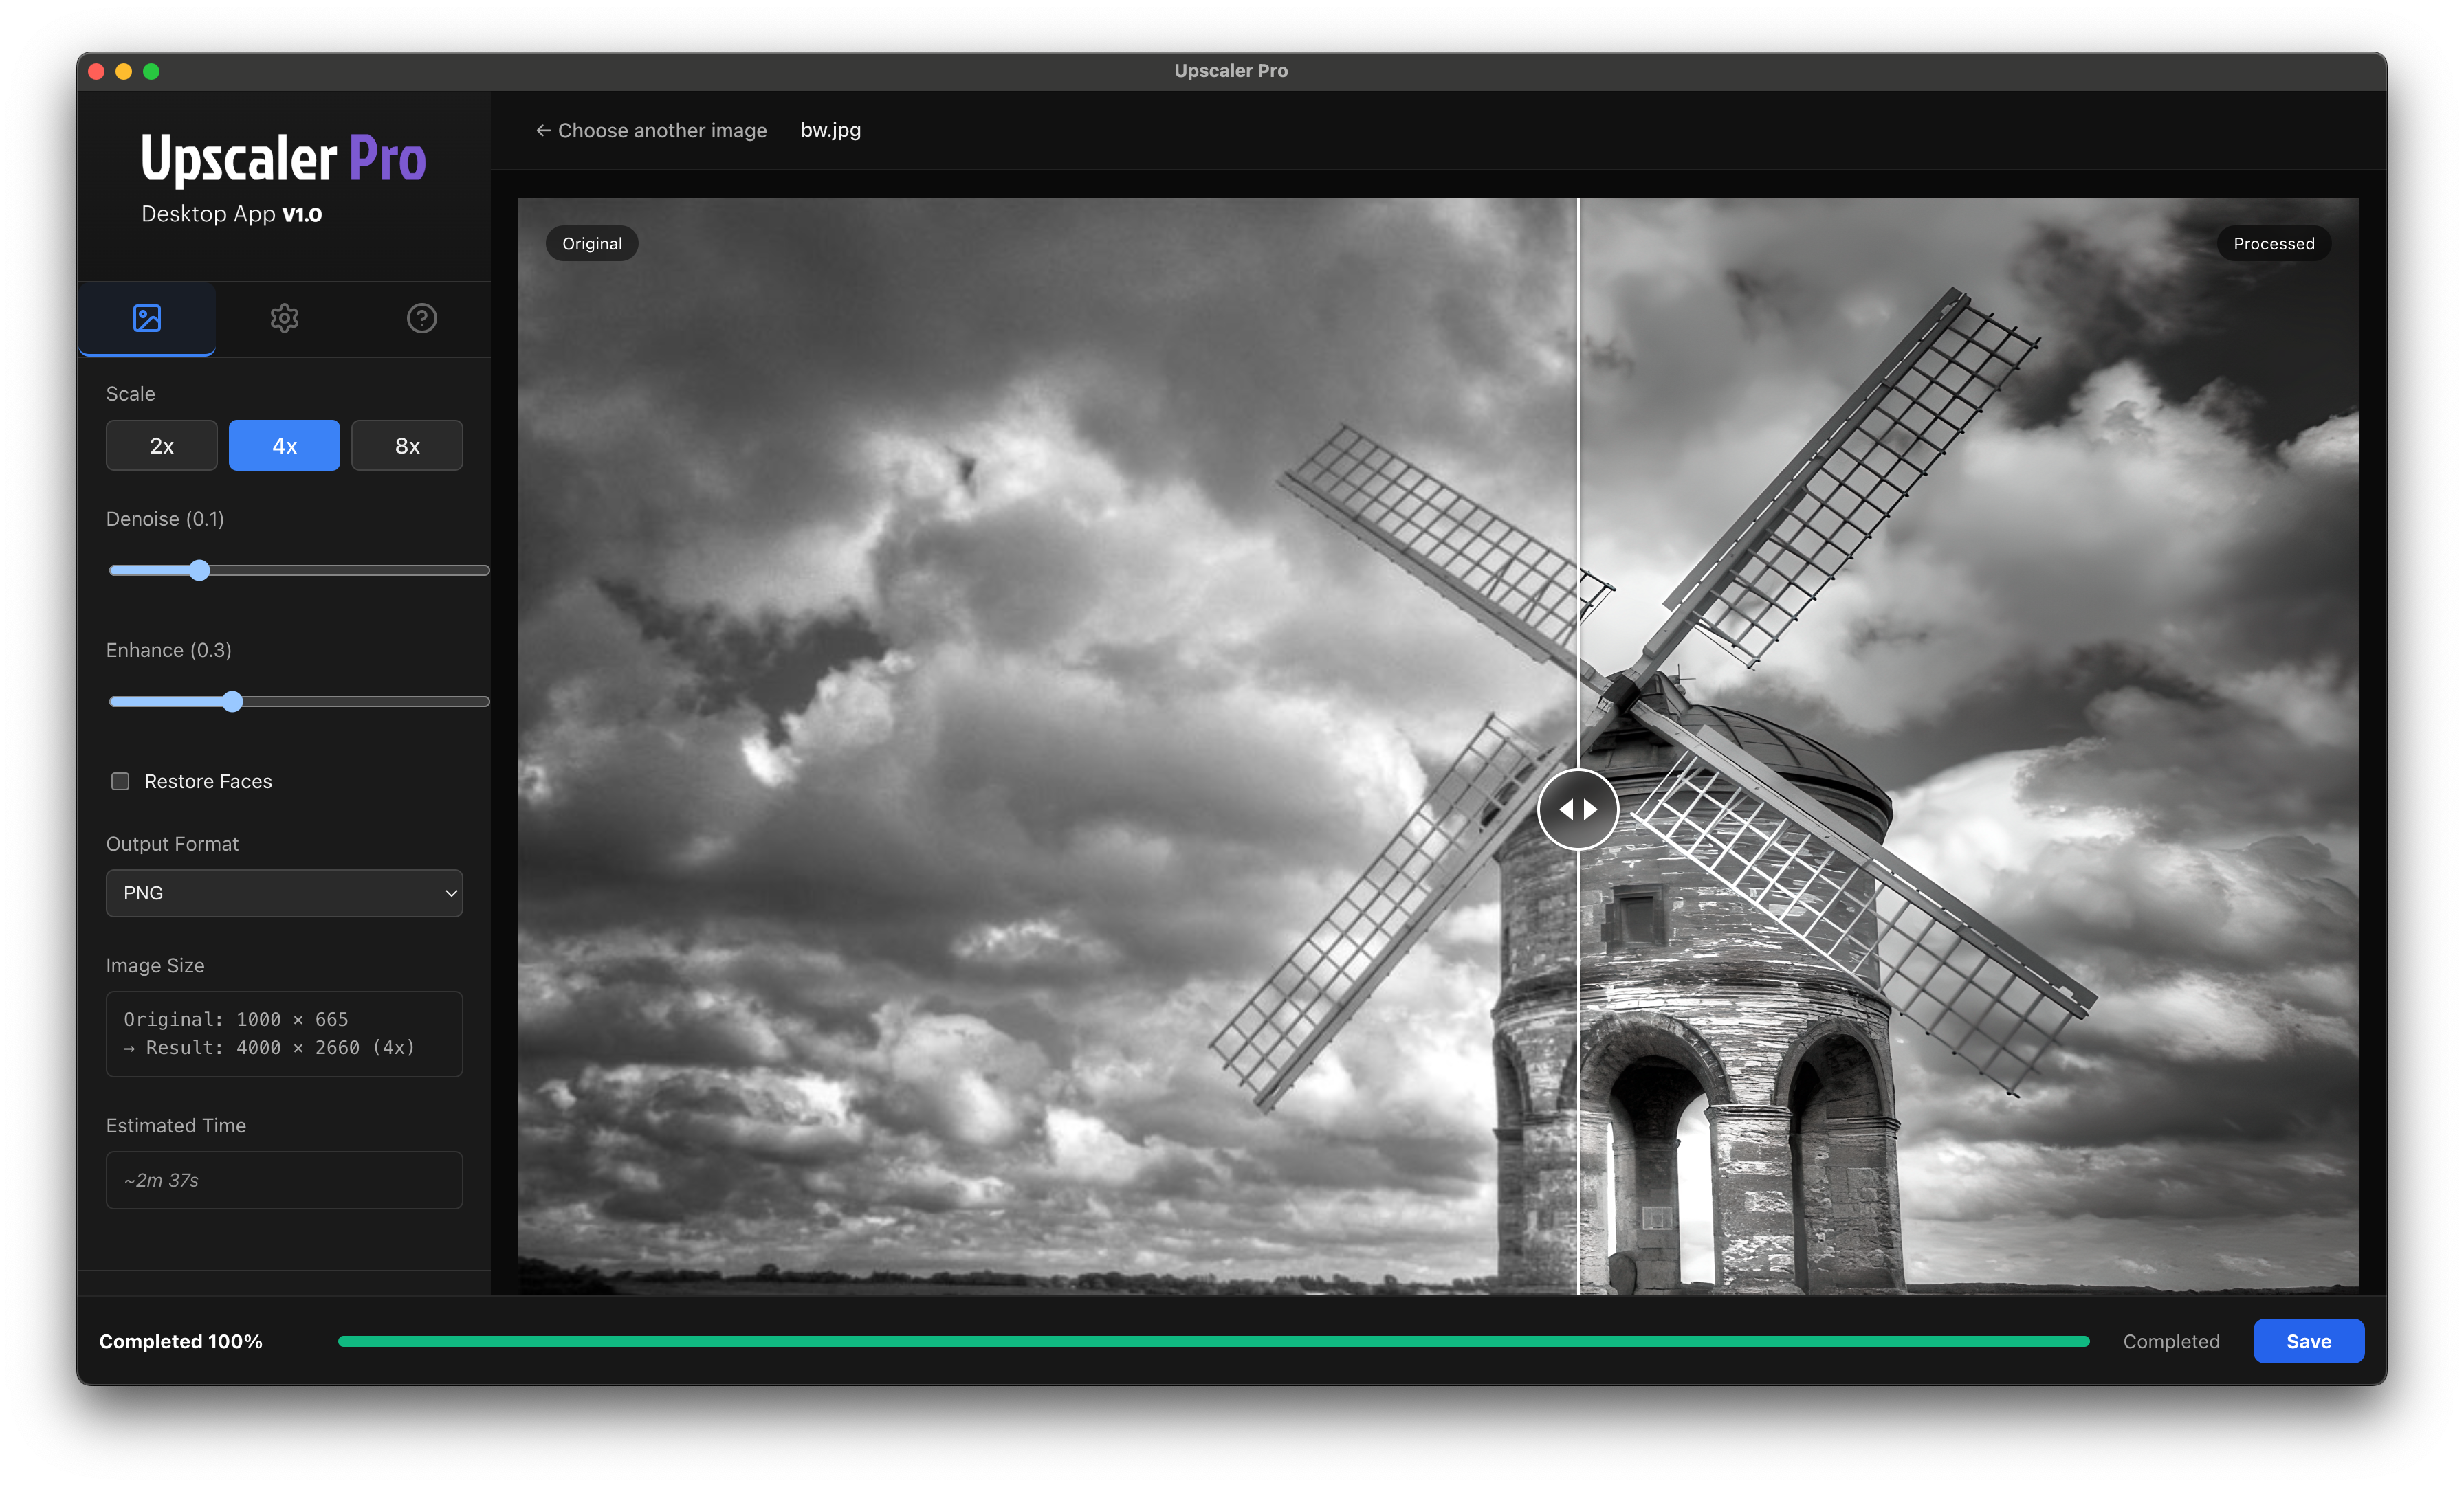Click the Save button
Viewport: 2464px width, 1487px height.
2308,1340
